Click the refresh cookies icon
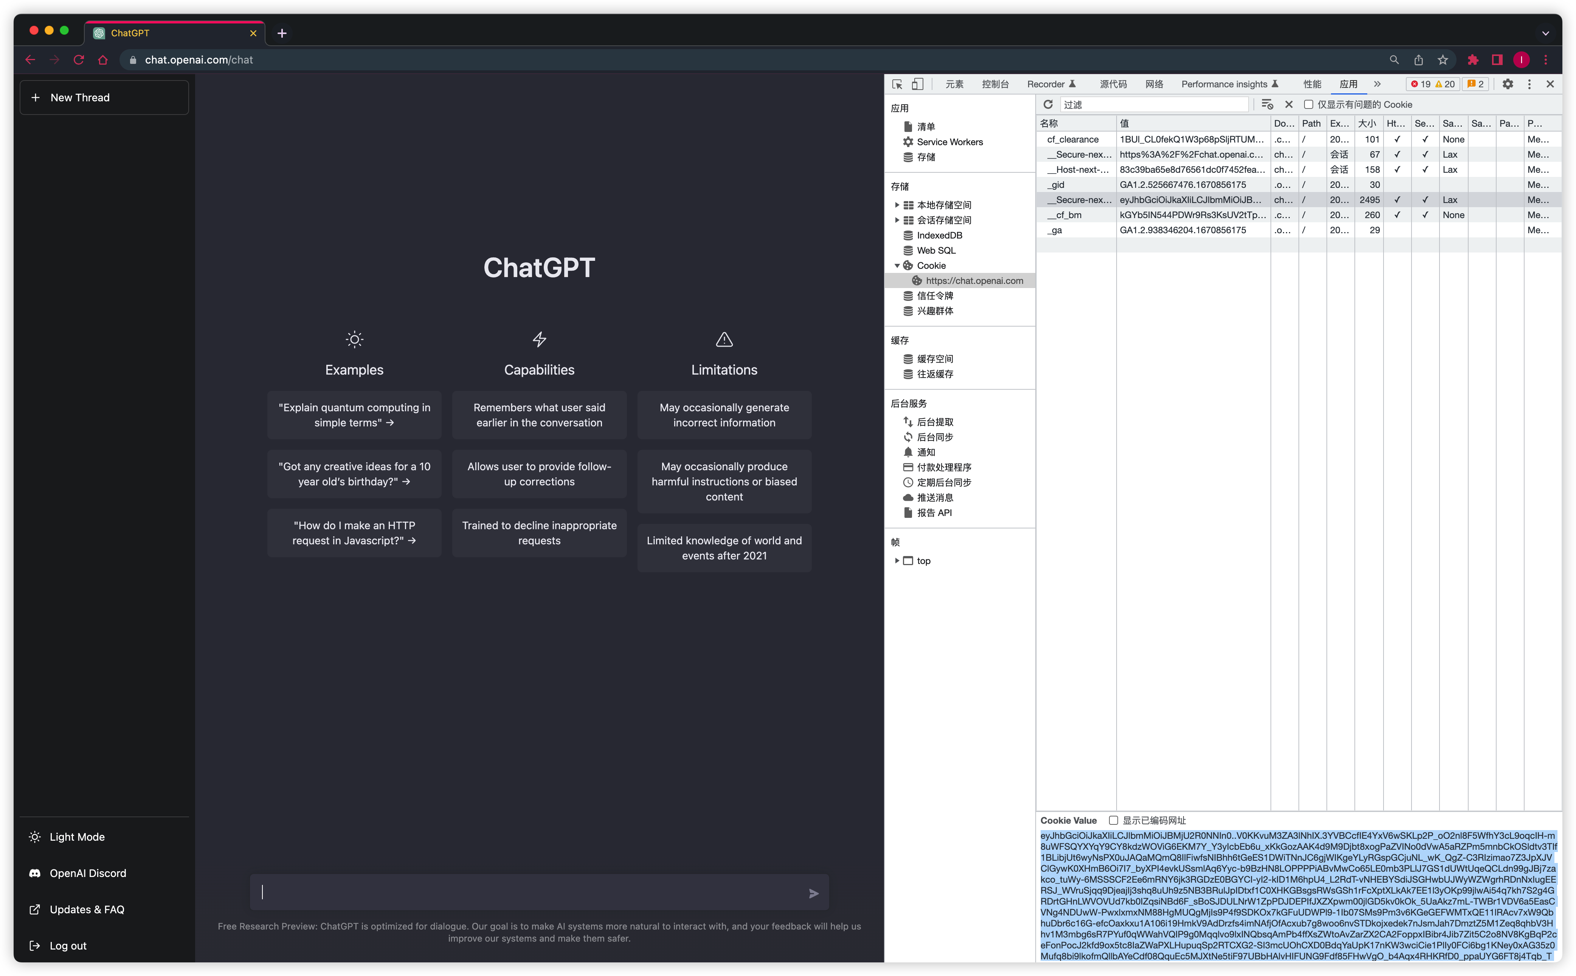Image resolution: width=1576 pixels, height=976 pixels. tap(1048, 105)
